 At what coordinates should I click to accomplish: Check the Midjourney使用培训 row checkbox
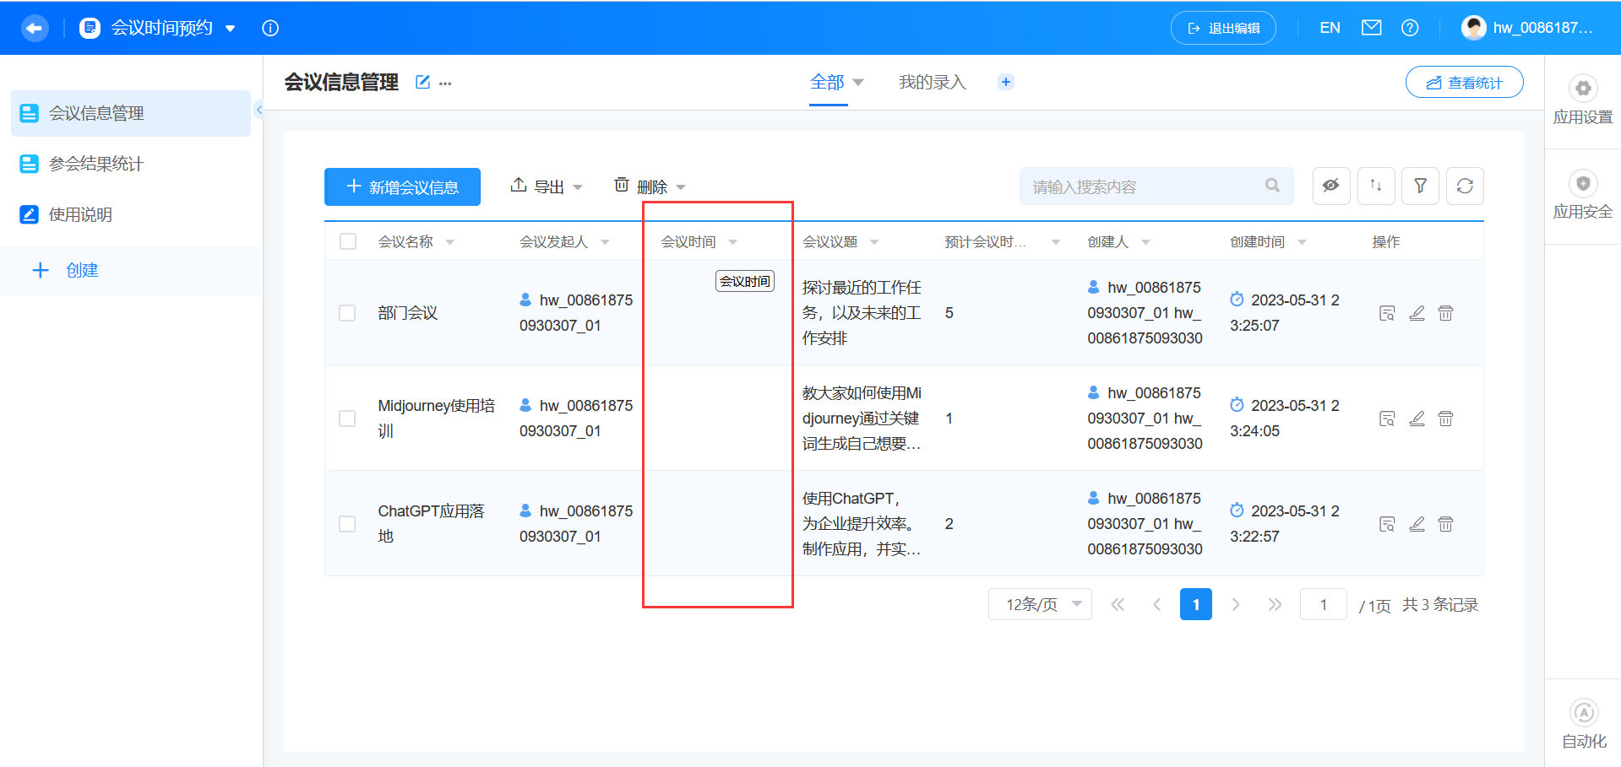click(x=347, y=418)
